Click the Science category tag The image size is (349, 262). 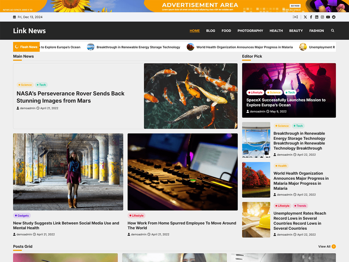[x=25, y=85]
